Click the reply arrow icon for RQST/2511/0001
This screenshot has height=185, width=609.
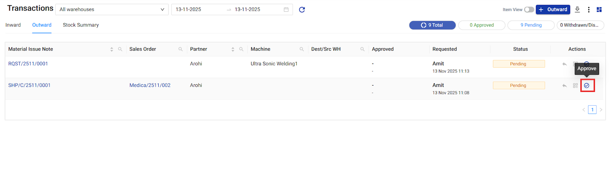[564, 64]
